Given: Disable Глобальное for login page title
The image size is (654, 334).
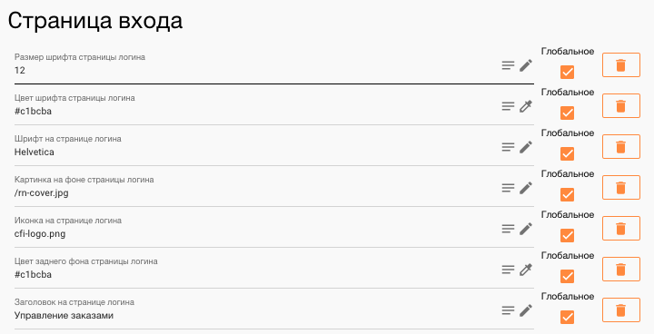Looking at the screenshot, I should [567, 318].
